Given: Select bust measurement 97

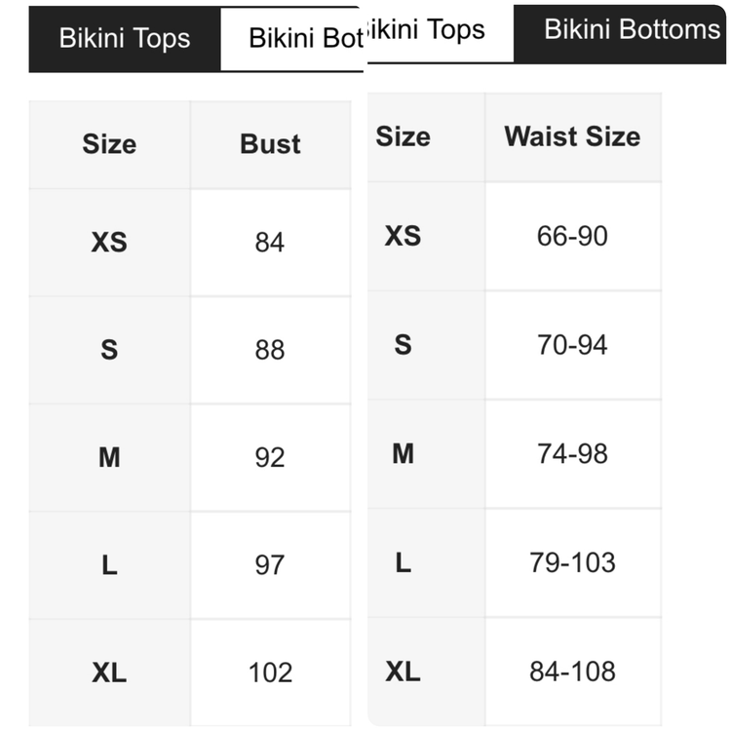Looking at the screenshot, I should (x=270, y=565).
